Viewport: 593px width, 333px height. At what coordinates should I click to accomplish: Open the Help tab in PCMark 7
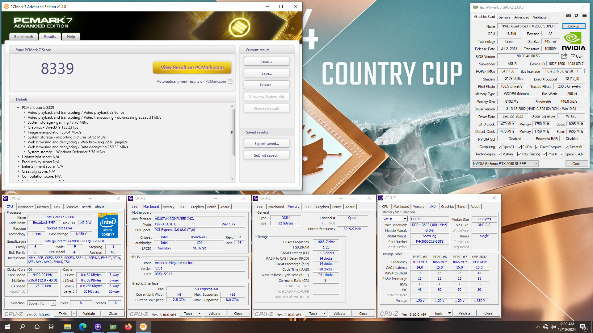71,37
